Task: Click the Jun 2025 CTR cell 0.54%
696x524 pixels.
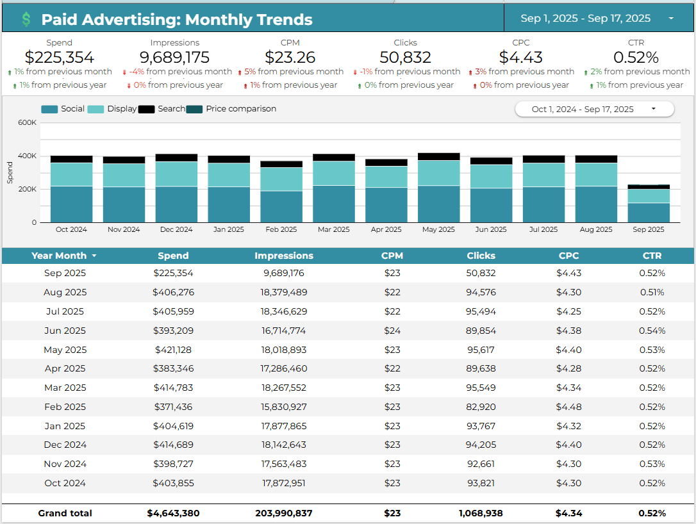Action: (x=652, y=330)
